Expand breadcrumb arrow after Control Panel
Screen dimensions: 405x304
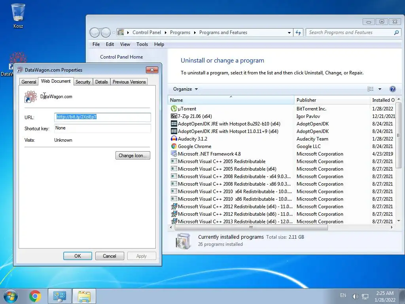[165, 32]
